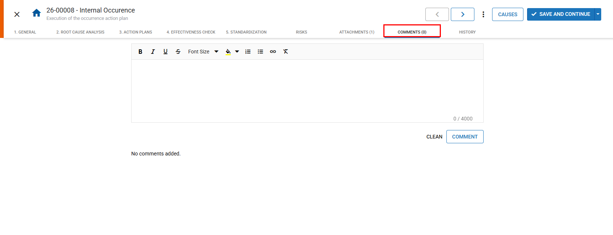Toggle bold formatting in comment editor
The image size is (613, 235).
[x=140, y=52]
